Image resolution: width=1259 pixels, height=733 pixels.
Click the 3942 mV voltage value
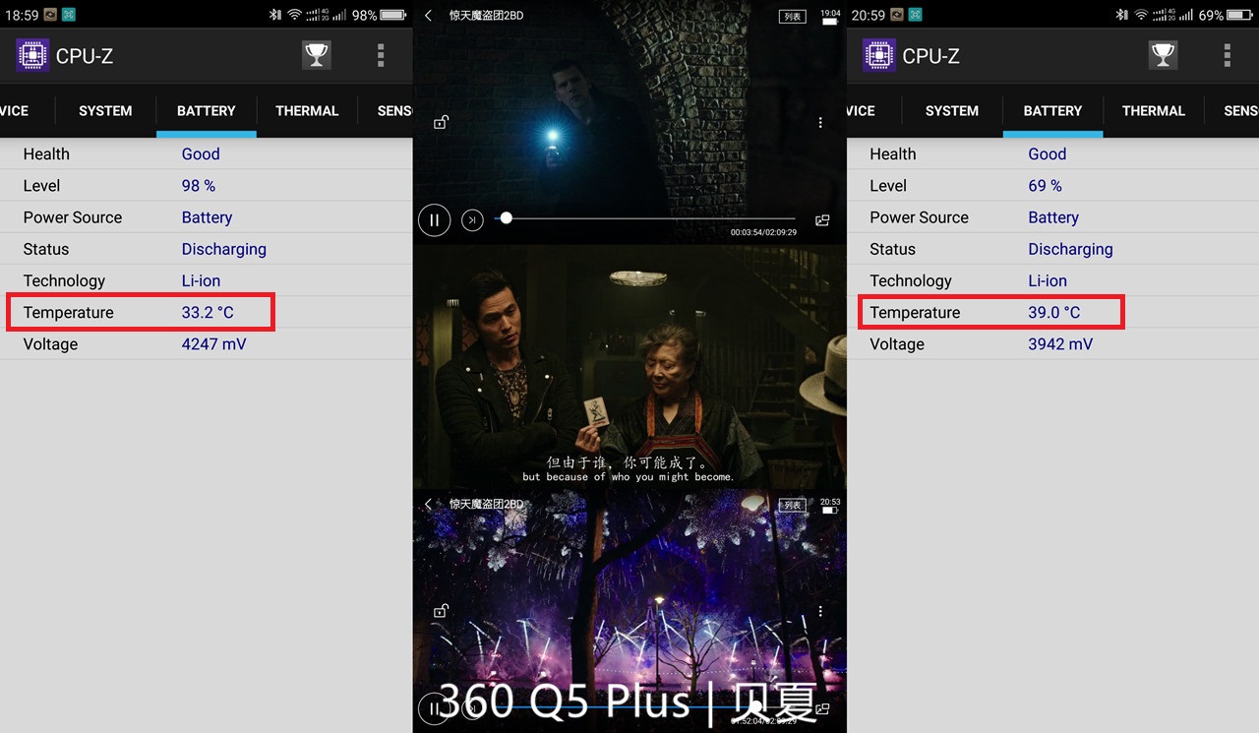pos(1060,344)
